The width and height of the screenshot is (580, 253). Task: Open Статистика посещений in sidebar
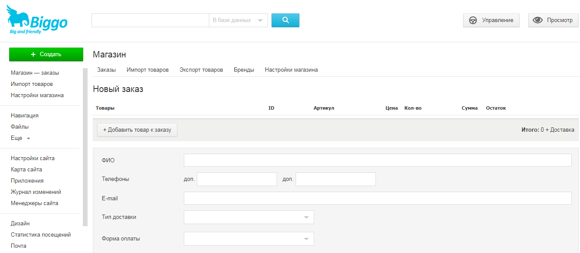coord(41,235)
